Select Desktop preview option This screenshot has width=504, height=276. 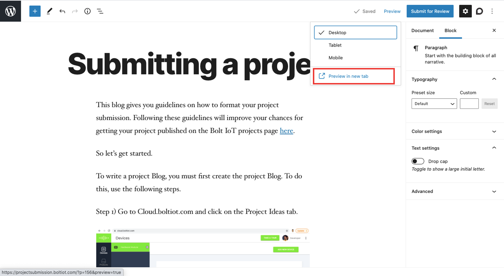click(x=355, y=32)
